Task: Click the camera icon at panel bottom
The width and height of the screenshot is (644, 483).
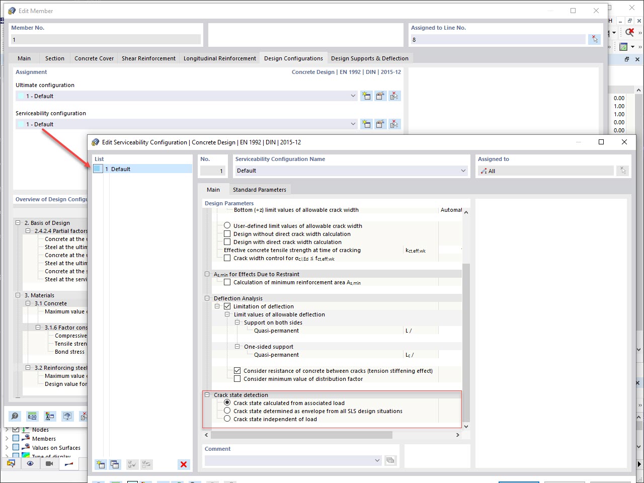Action: 49,463
